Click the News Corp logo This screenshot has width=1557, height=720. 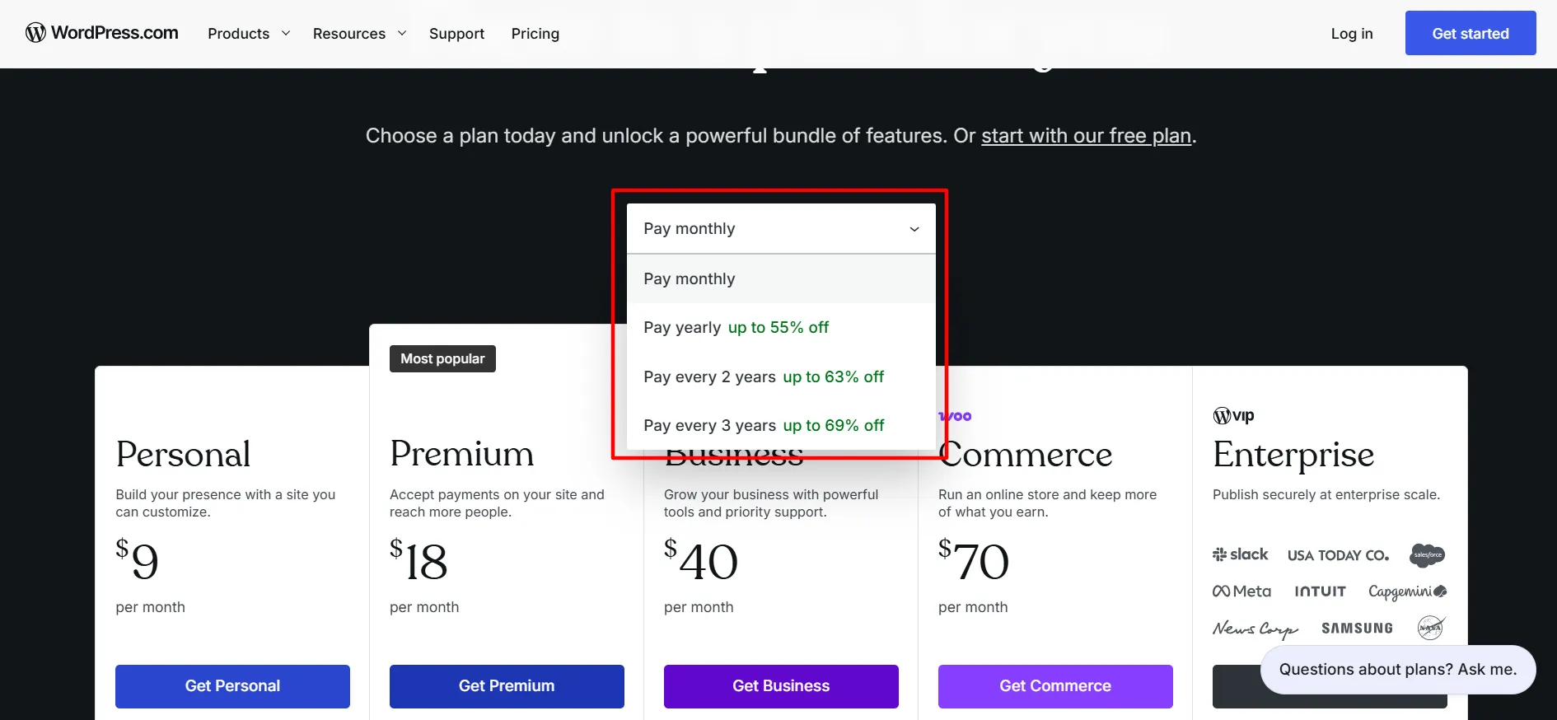point(1255,629)
